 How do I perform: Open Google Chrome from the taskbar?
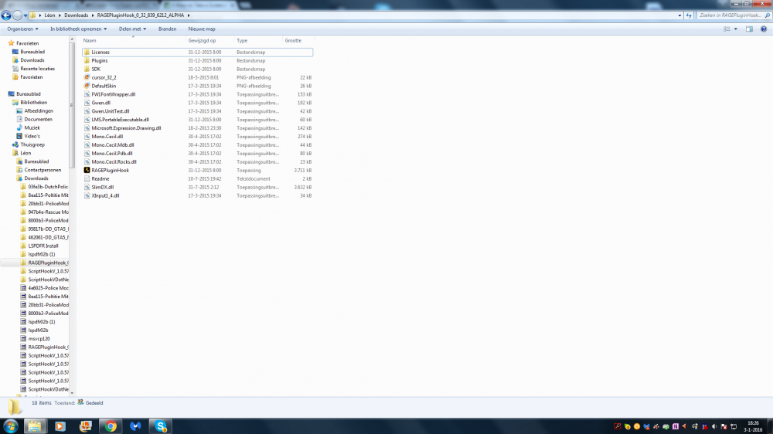pos(111,426)
